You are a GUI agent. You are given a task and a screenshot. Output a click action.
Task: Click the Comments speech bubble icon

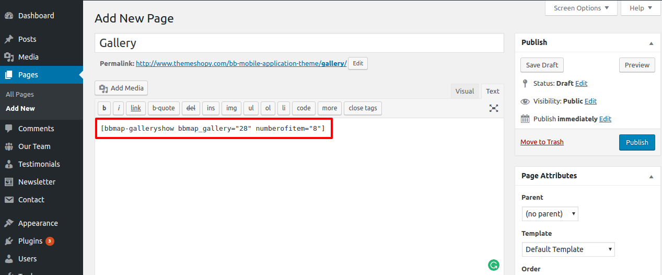(x=9, y=129)
